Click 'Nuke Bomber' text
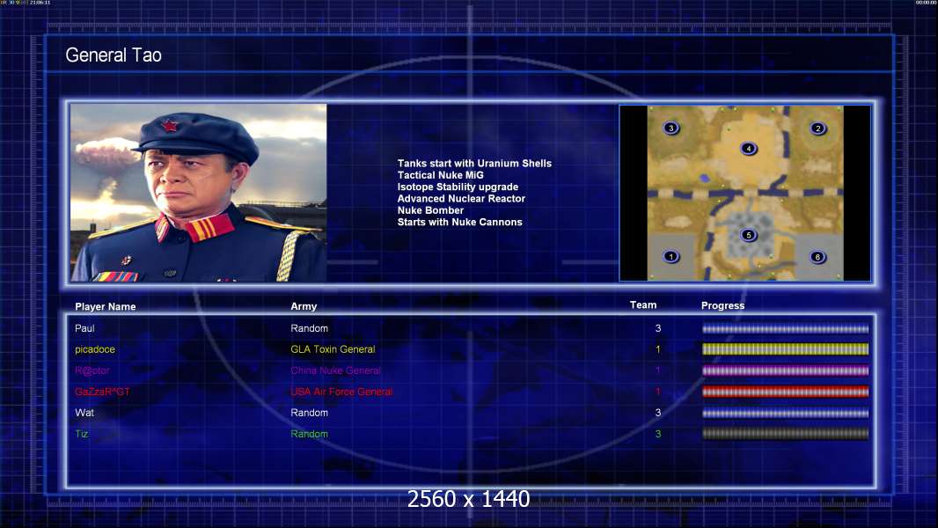 430,210
